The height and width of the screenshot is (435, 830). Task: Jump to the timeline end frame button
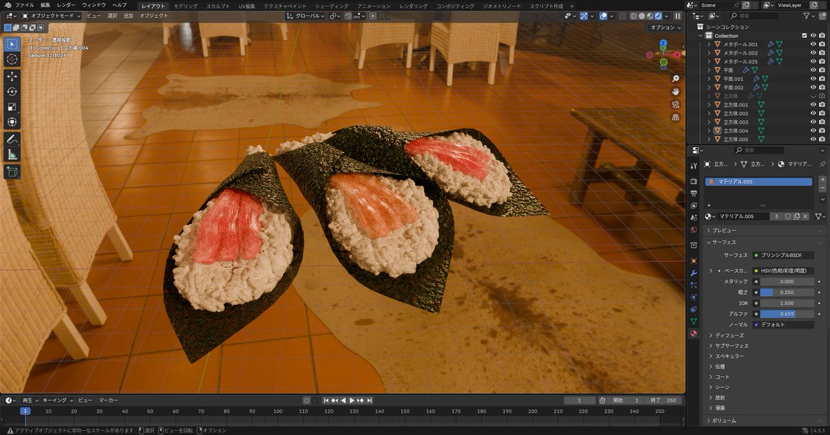(x=370, y=400)
